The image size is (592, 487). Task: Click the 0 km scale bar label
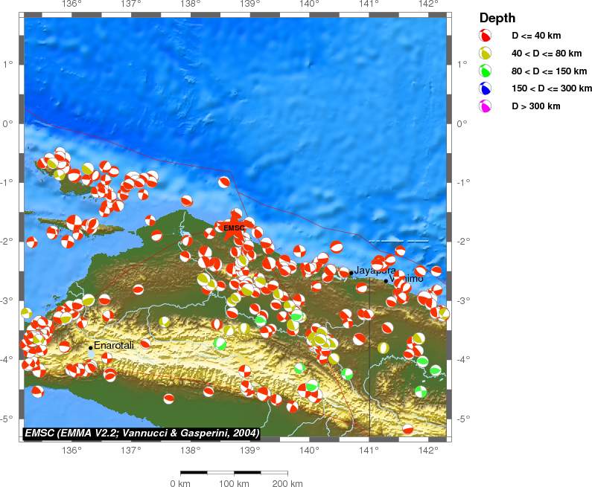click(x=182, y=484)
